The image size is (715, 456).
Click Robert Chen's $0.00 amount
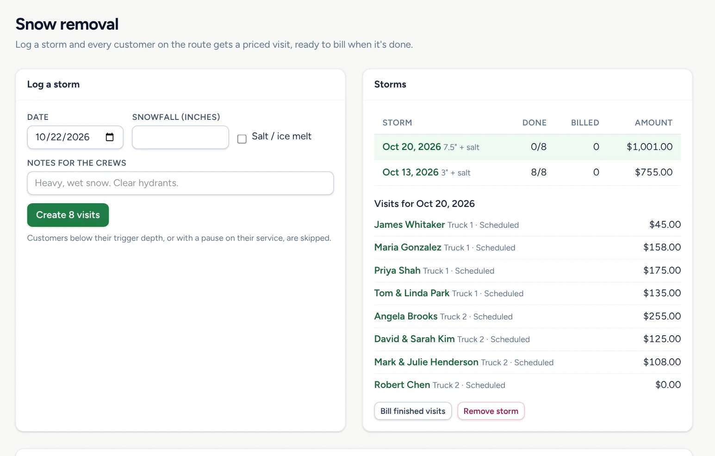coord(668,385)
